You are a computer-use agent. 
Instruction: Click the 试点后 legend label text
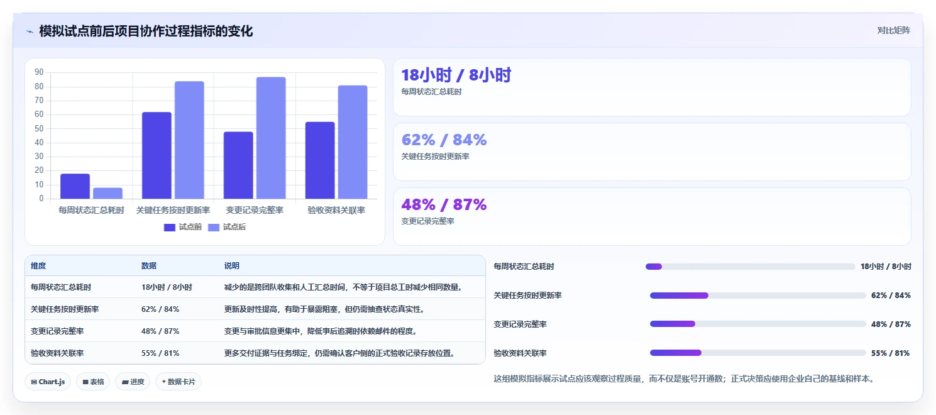[x=234, y=227]
